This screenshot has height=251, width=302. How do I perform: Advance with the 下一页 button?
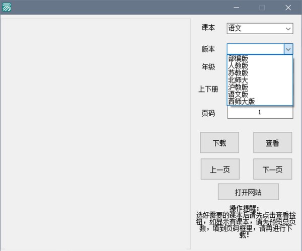(x=272, y=170)
